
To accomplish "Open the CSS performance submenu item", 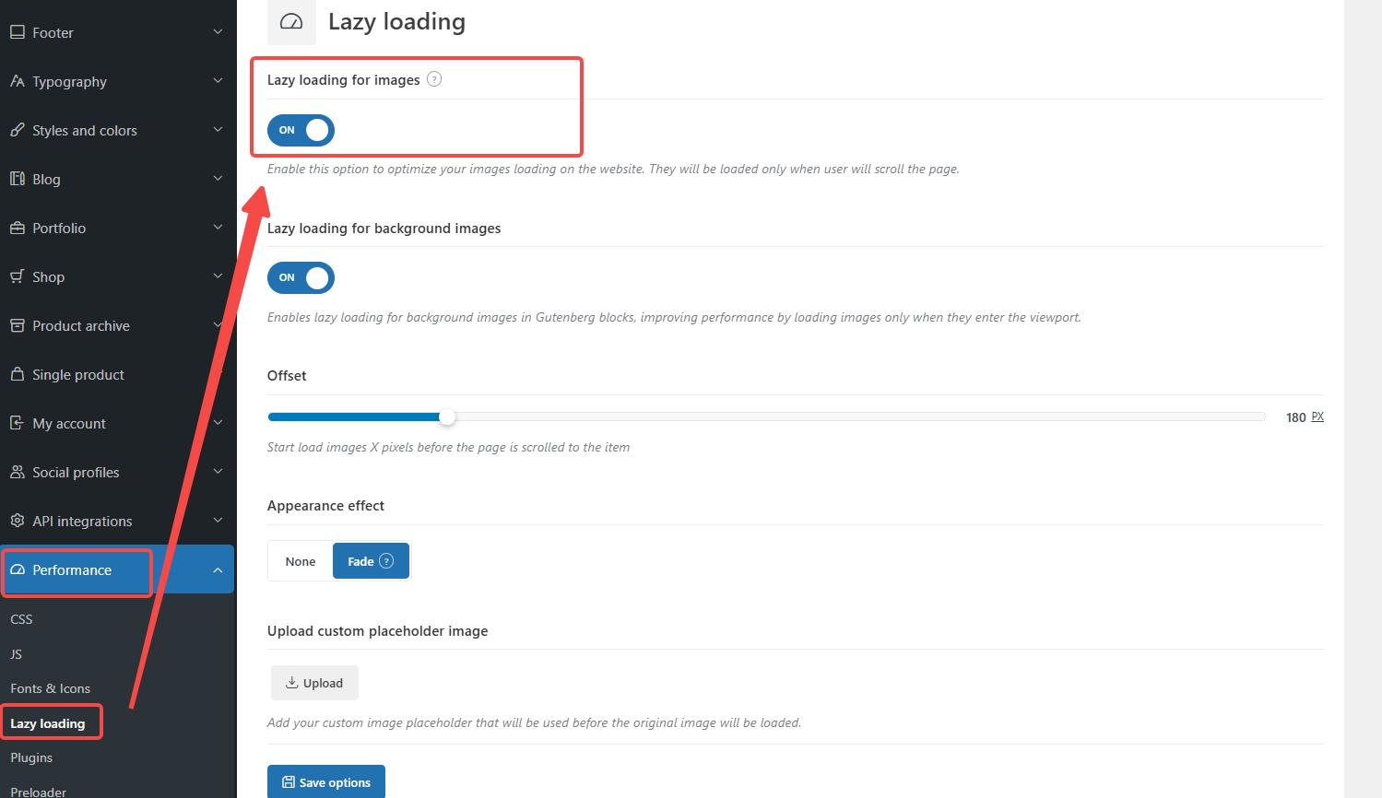I will tap(21, 619).
